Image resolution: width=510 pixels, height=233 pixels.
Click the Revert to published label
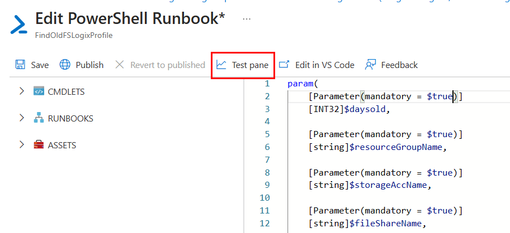click(167, 65)
